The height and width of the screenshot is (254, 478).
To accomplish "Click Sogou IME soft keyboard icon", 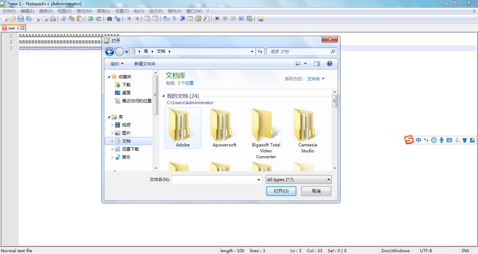I will click(x=449, y=140).
